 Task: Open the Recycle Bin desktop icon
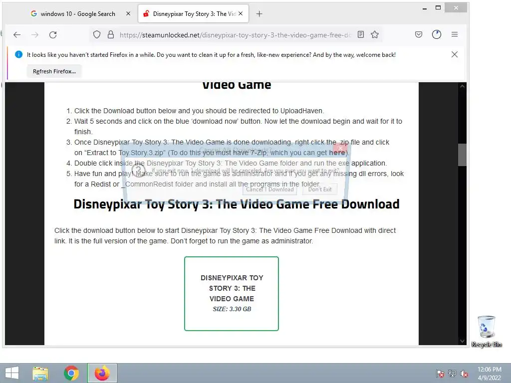pyautogui.click(x=486, y=331)
